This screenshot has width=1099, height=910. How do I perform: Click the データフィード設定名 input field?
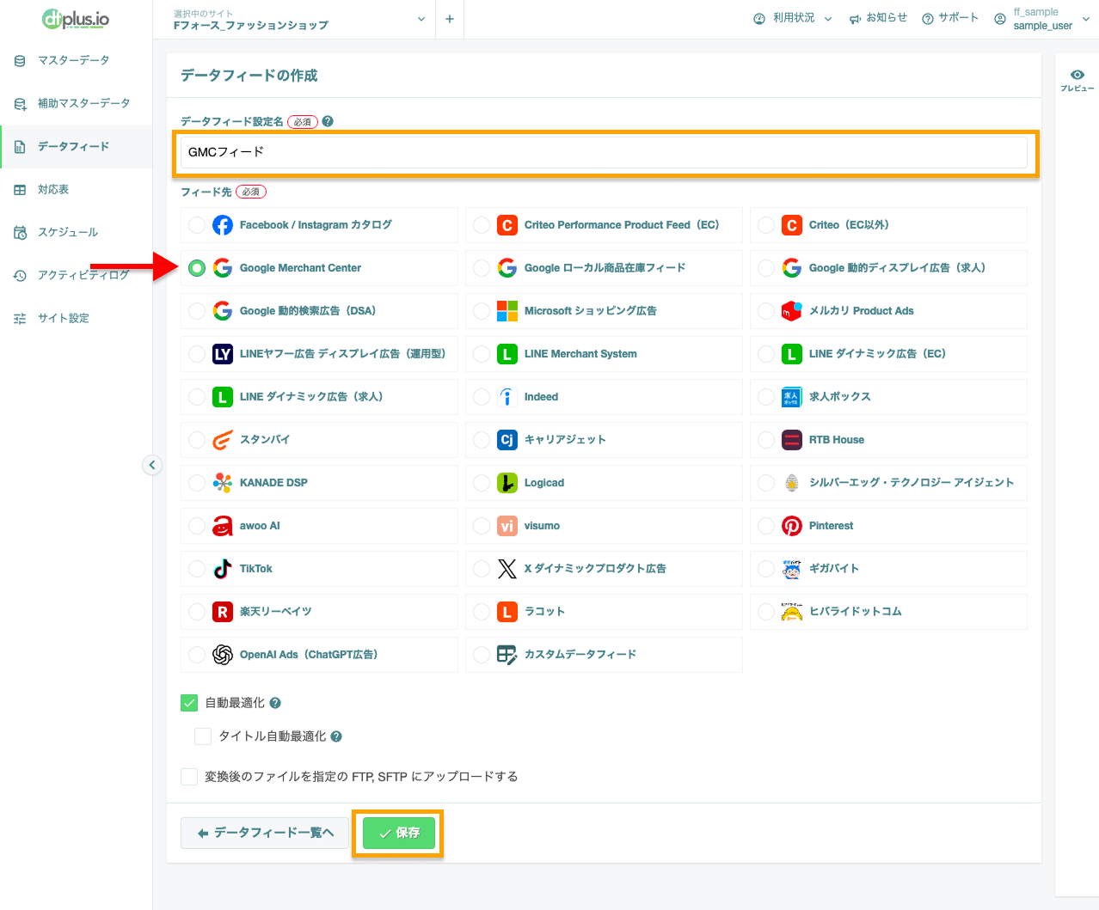(x=604, y=152)
